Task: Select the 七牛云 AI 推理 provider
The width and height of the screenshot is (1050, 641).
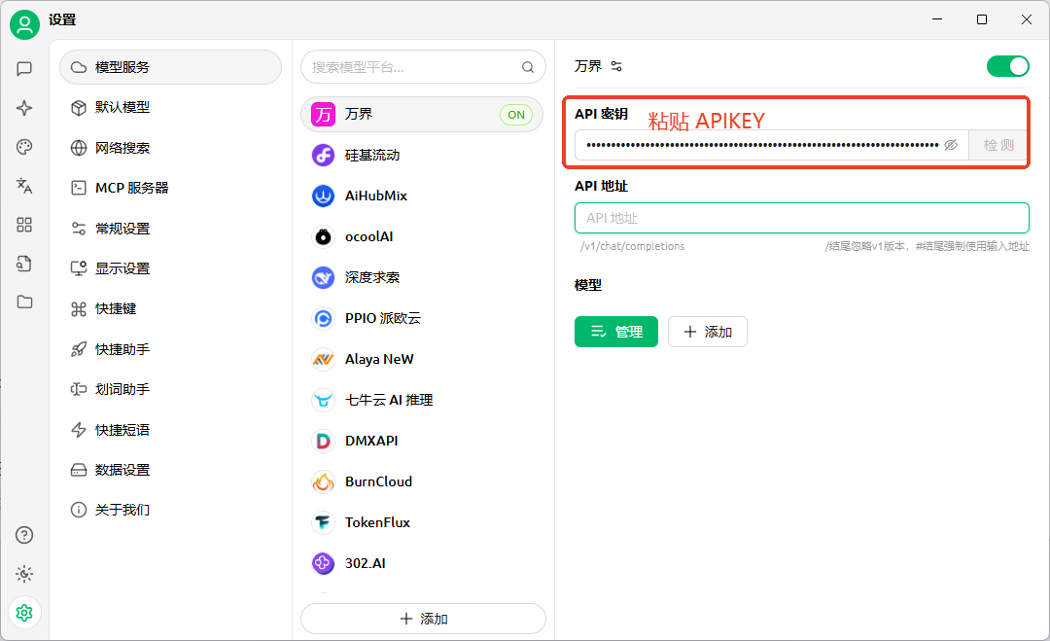Action: [x=422, y=400]
